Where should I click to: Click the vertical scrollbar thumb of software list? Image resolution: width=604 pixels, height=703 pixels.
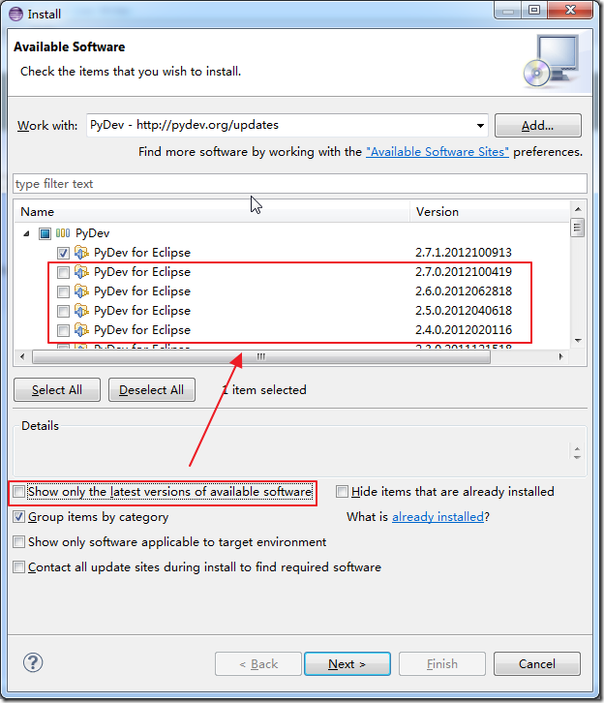tap(577, 228)
